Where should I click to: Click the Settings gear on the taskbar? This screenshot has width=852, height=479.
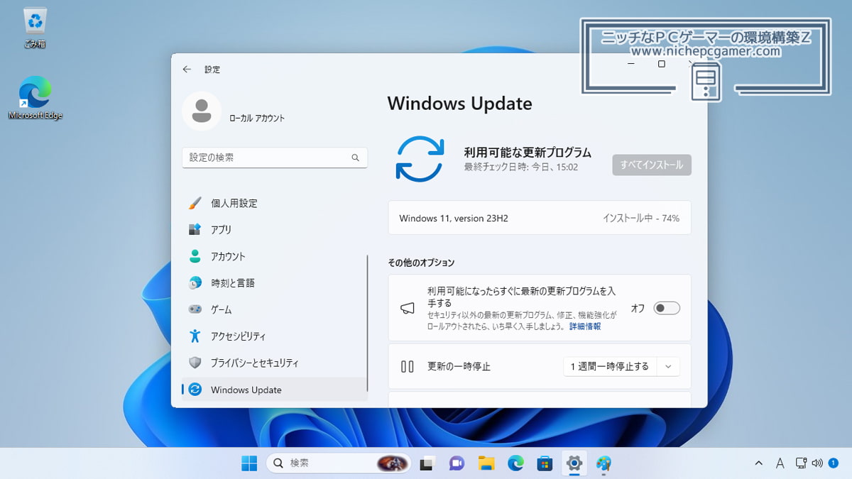coord(574,463)
